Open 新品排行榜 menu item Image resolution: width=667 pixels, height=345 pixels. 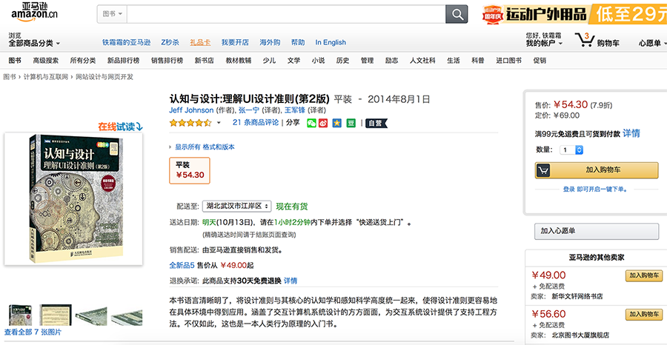coord(123,61)
